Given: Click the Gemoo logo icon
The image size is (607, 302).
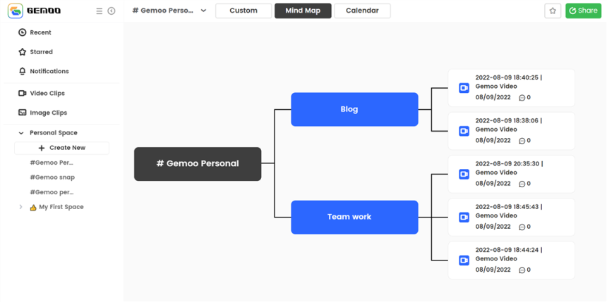Looking at the screenshot, I should click(15, 11).
